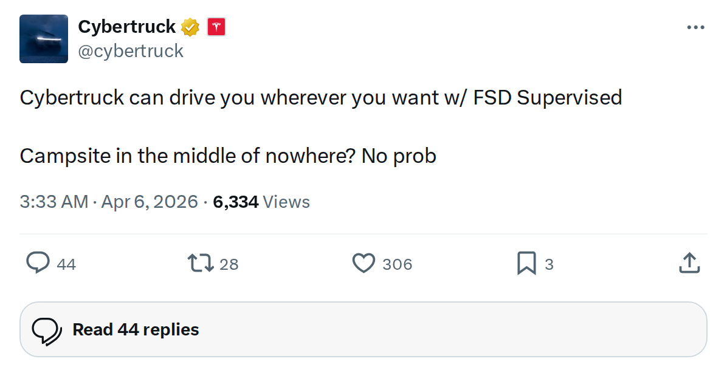Toggle the bookmark icon on the post
This screenshot has width=727, height=367.
pyautogui.click(x=526, y=263)
